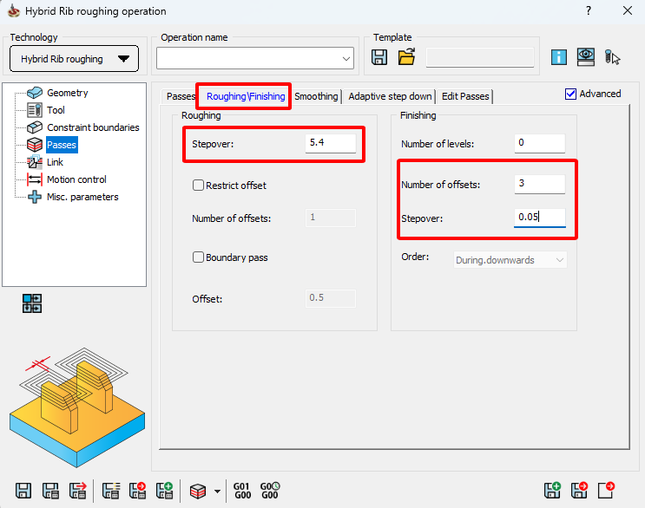Expand the Operation name combo box
Viewport: 645px width, 508px height.
(346, 58)
